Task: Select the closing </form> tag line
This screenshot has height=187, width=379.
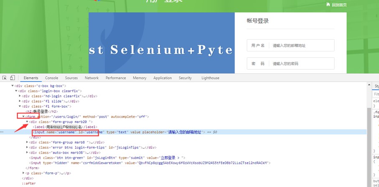Action: [x=33, y=168]
